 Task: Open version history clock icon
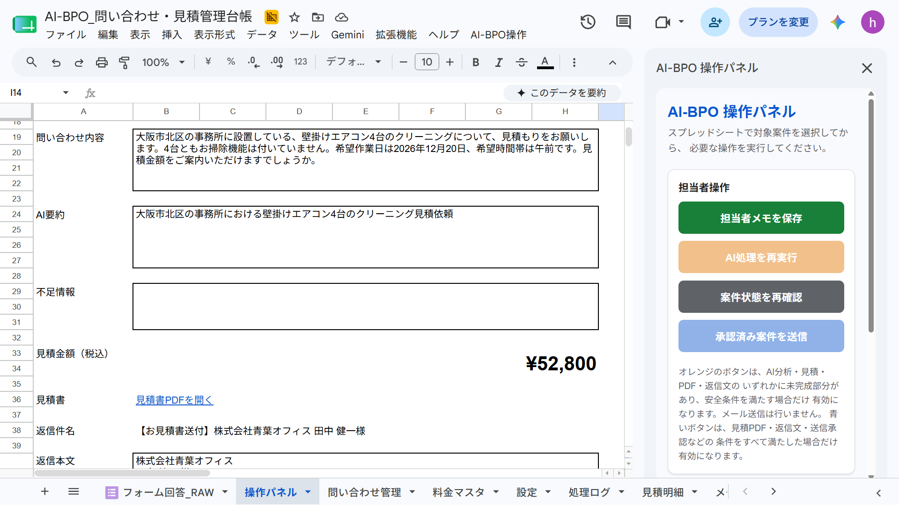[x=588, y=22]
